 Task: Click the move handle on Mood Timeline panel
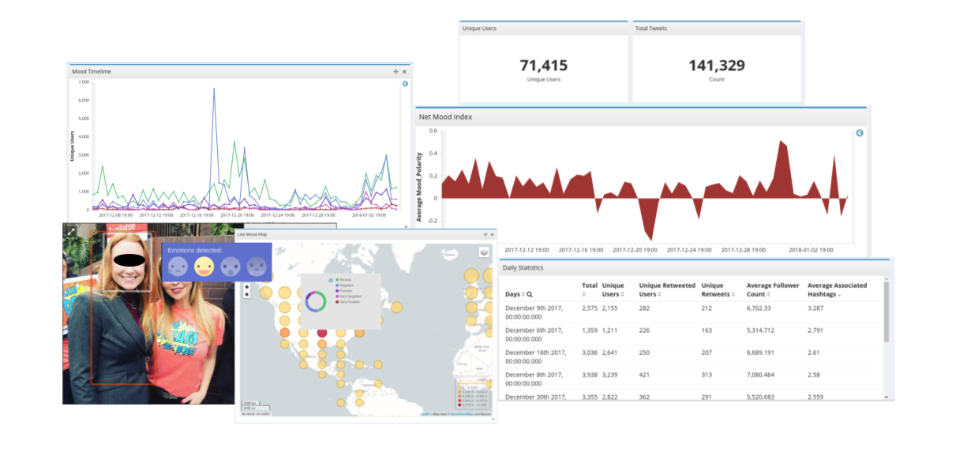[396, 72]
